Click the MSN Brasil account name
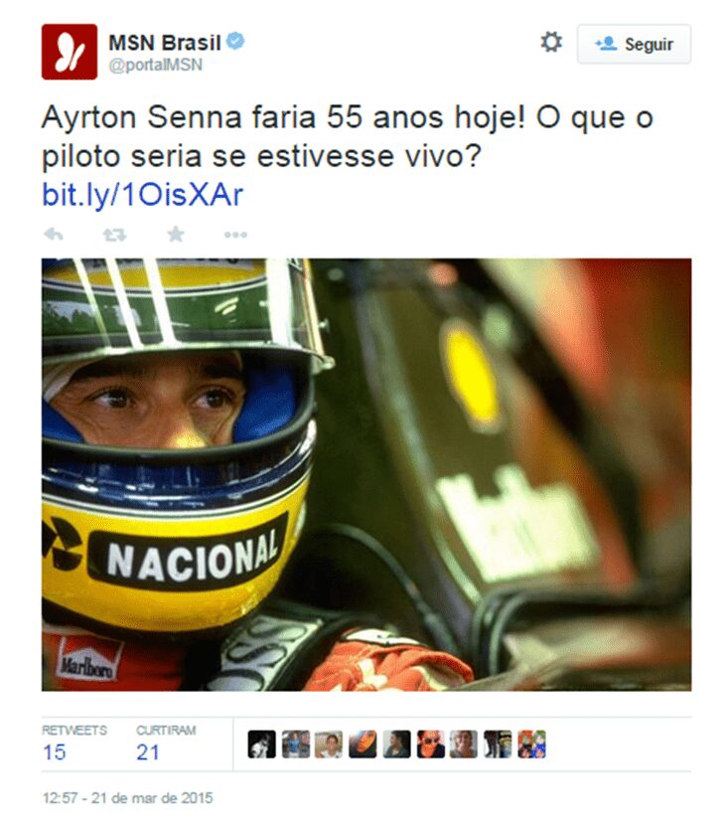The image size is (728, 829). 164,43
